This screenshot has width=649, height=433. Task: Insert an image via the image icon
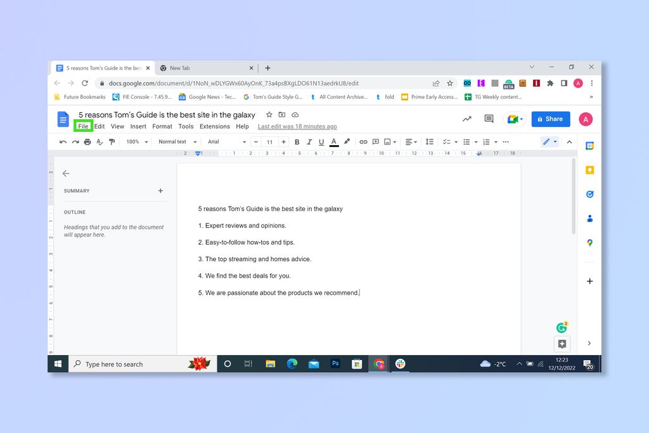[389, 141]
